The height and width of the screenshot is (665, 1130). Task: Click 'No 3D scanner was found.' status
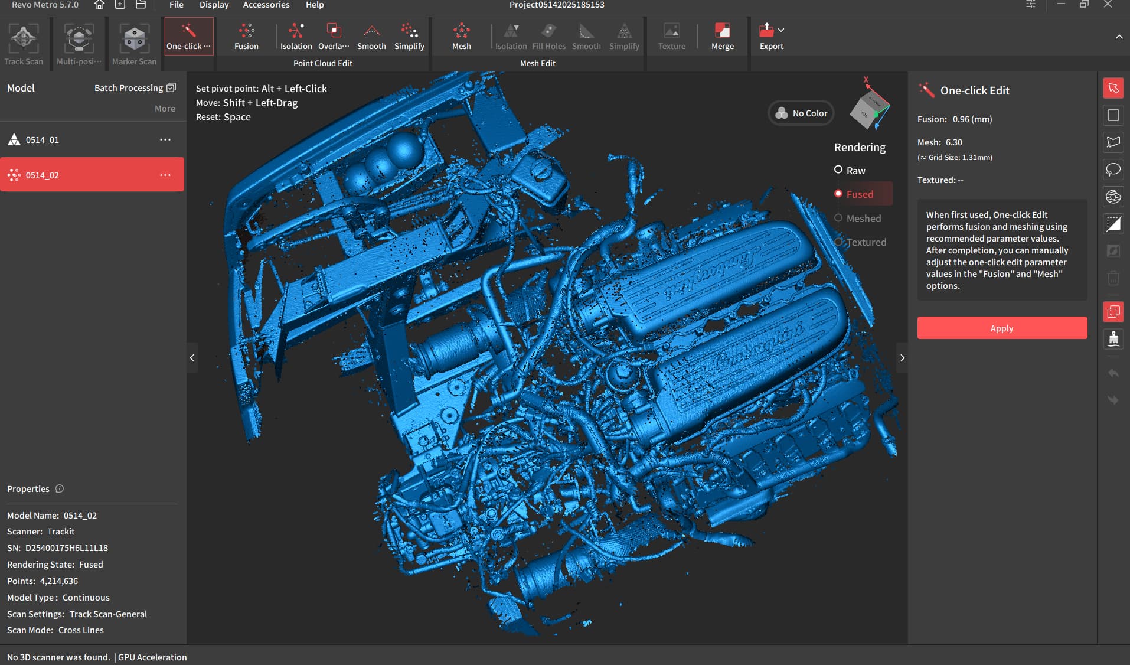[x=58, y=657]
